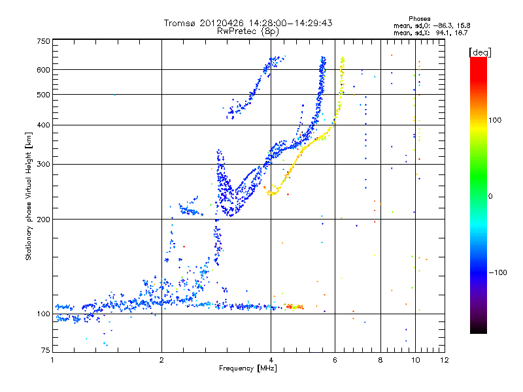Click the x-axis tick label "10"

point(416,360)
